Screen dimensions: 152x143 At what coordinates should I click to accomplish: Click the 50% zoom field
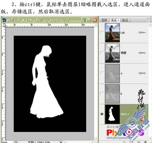click(5, 142)
